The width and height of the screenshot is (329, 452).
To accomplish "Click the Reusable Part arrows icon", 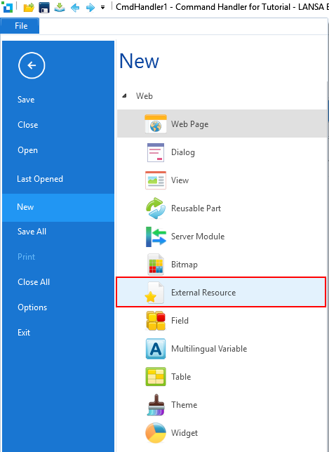I will point(156,208).
